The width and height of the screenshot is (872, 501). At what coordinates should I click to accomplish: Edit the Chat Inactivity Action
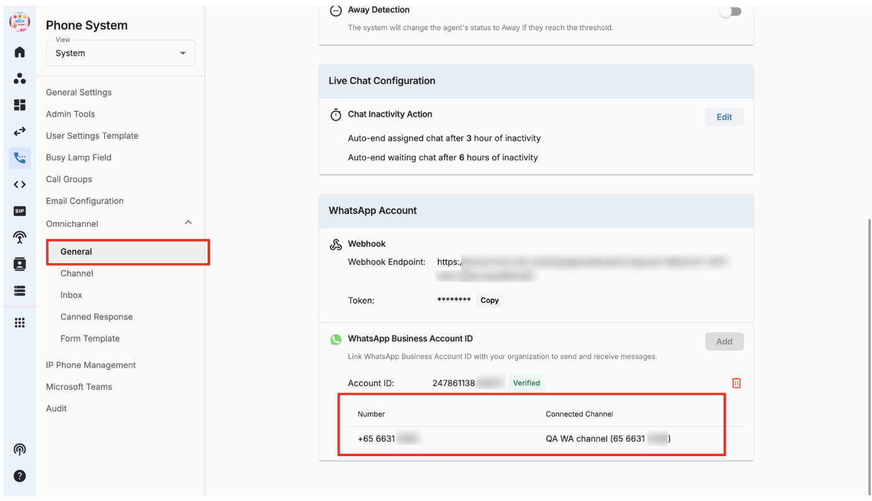point(724,117)
